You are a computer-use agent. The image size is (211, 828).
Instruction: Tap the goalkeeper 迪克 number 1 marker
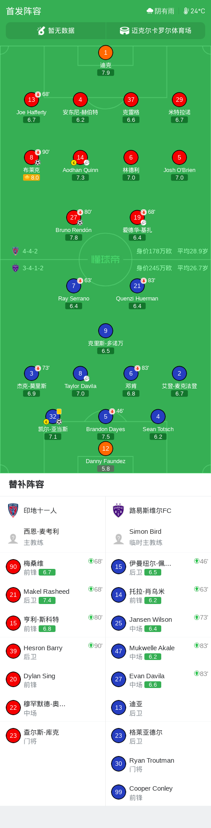tap(106, 52)
